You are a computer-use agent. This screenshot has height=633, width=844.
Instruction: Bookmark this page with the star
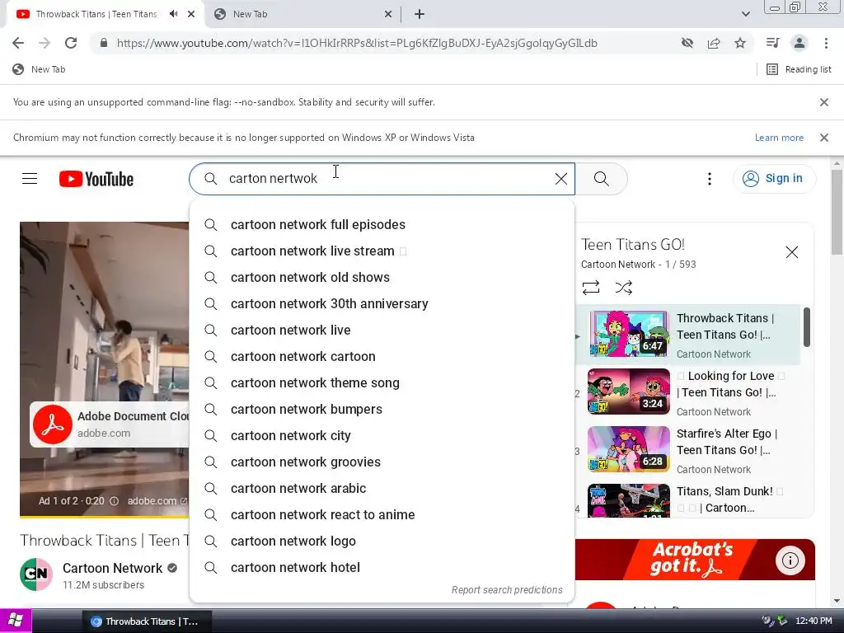click(x=740, y=43)
